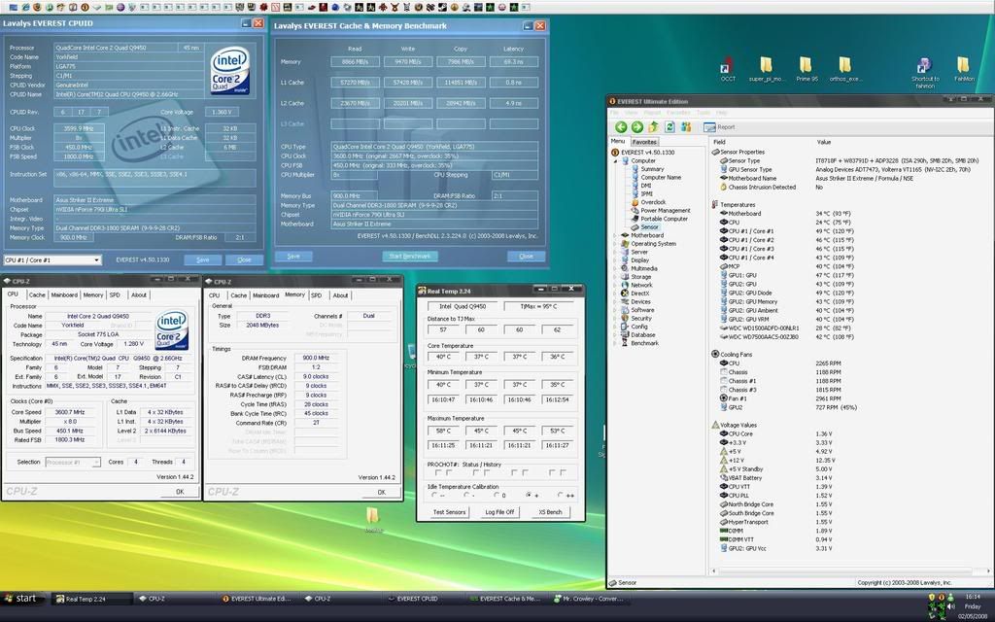Switch to the Mainboard tab in left CPU-Z
Image resolution: width=995 pixels, height=622 pixels.
64,294
